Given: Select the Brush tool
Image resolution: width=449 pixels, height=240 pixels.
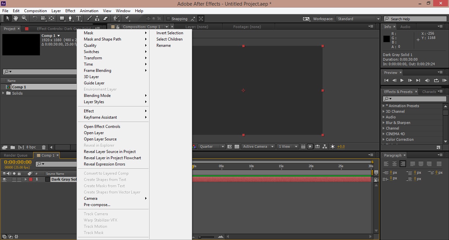Looking at the screenshot, I should click(89, 18).
